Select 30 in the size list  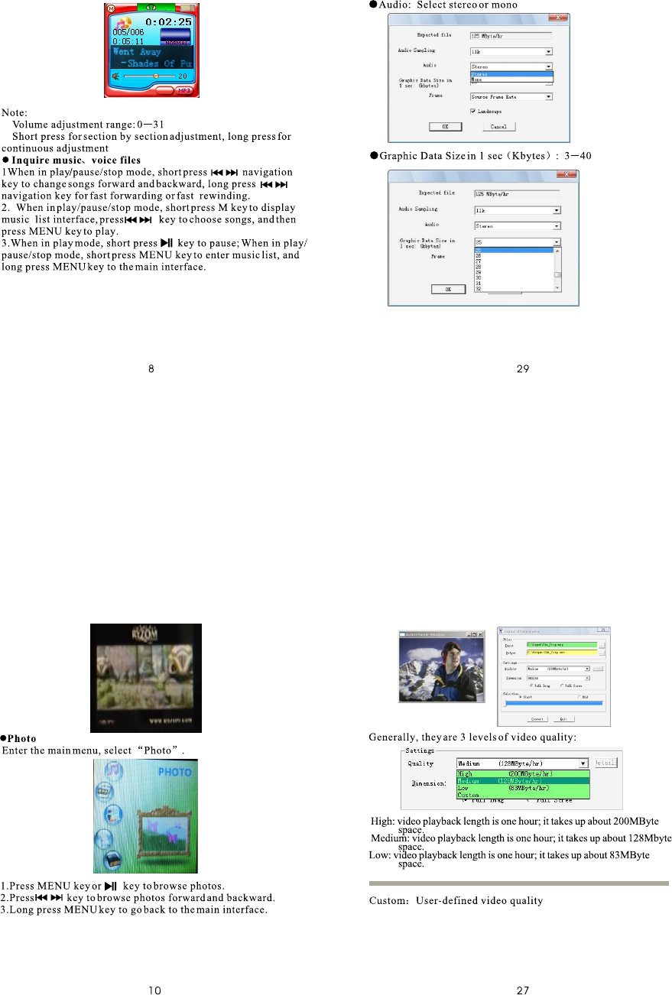pyautogui.click(x=514, y=277)
